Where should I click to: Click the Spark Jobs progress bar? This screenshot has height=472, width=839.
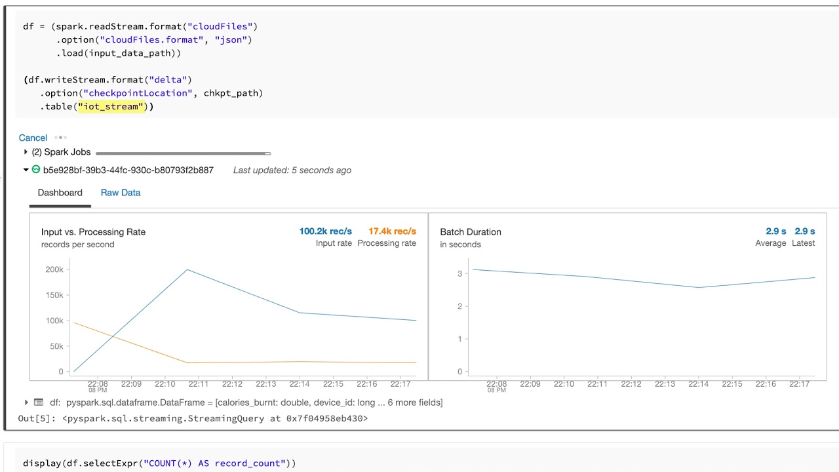[x=183, y=153]
